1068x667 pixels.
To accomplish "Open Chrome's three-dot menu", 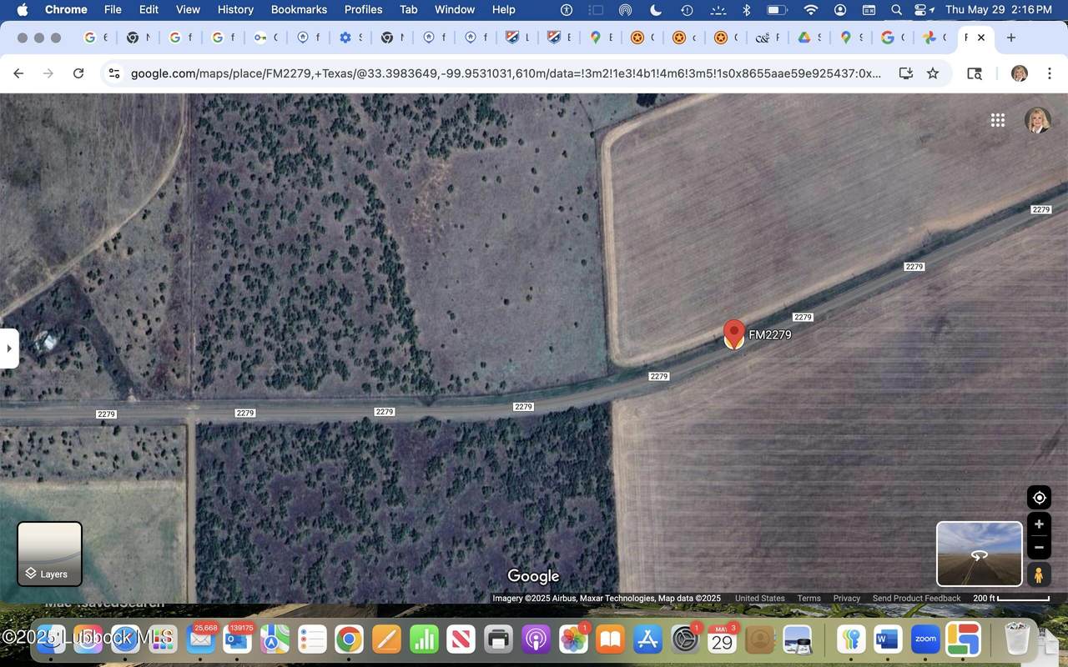I will point(1049,73).
